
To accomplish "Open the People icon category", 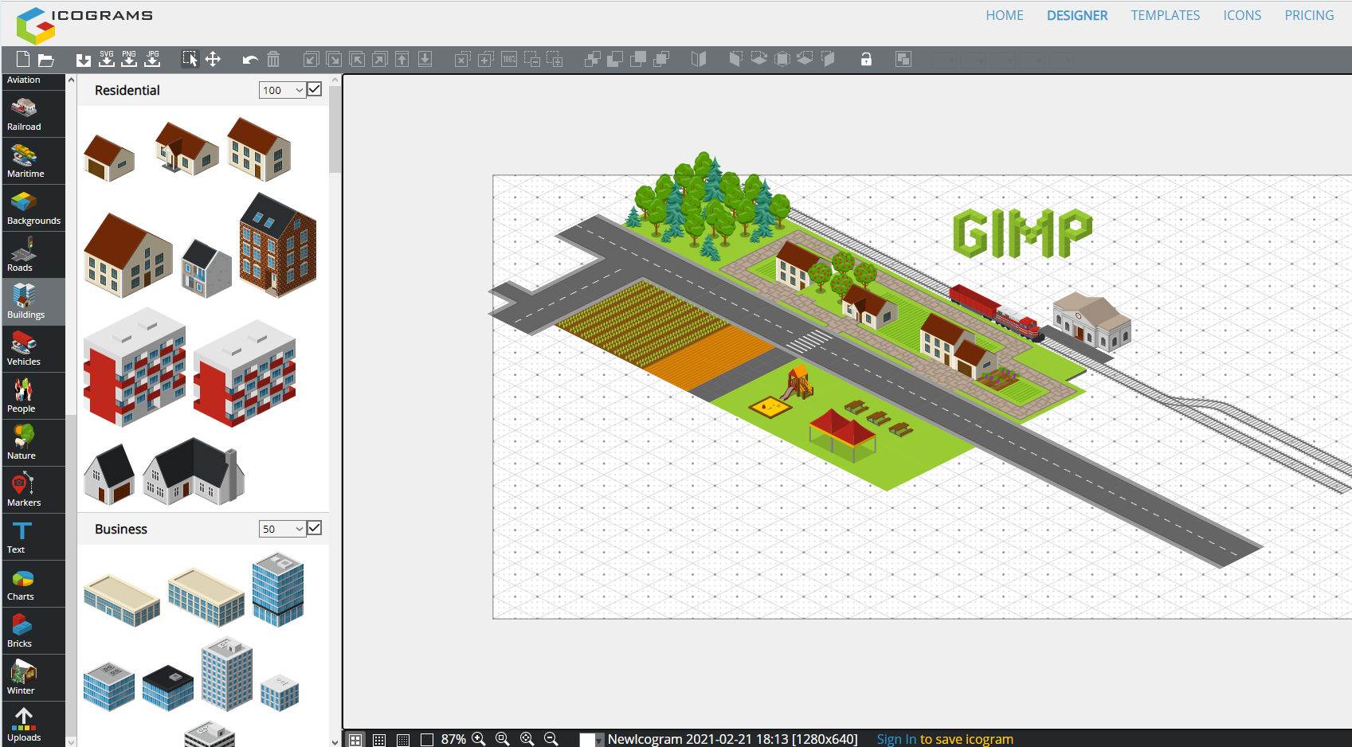I will point(33,396).
